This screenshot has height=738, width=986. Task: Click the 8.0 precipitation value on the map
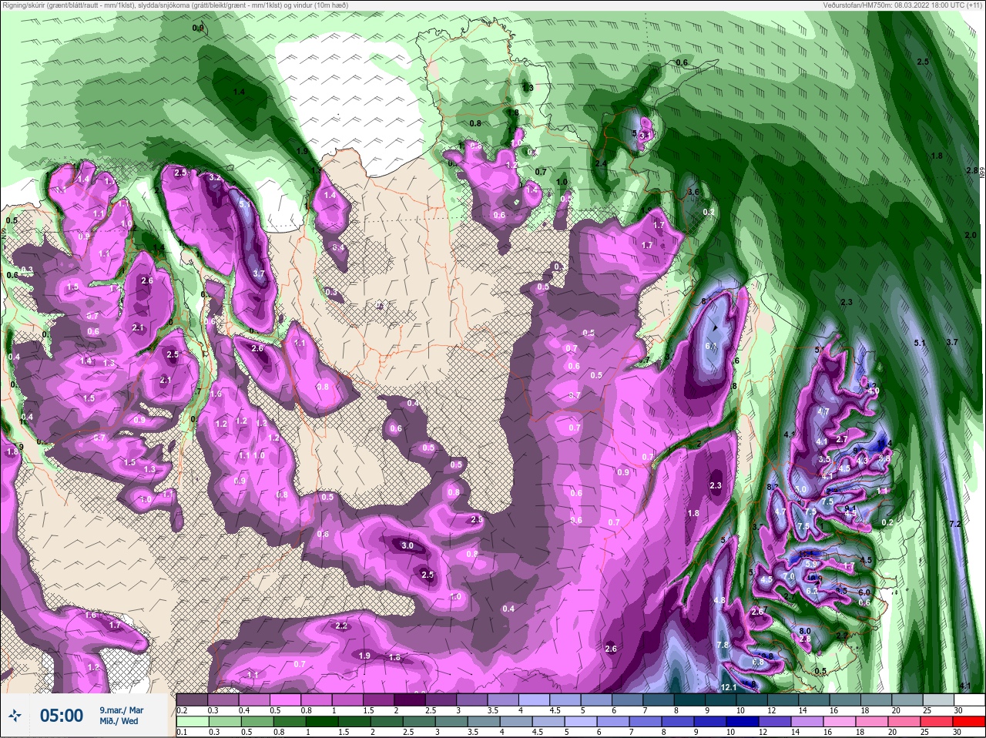(805, 631)
